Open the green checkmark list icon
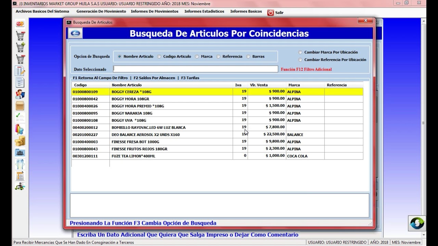The image size is (438, 246). pos(20,117)
